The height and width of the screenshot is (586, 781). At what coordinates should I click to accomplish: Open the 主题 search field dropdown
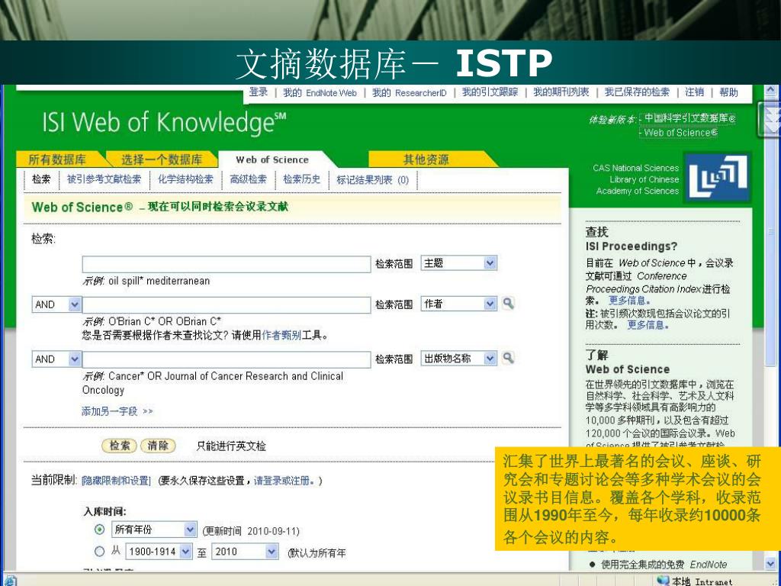(490, 263)
